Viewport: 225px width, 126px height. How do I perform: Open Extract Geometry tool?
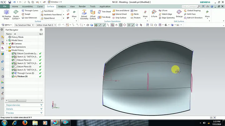84,15
